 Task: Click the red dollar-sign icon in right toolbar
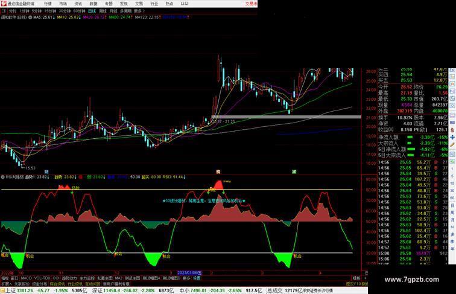tap(452, 130)
